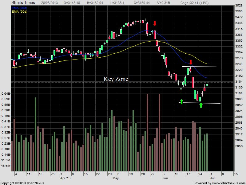The width and height of the screenshot is (246, 185).
Task: Click the Apr '13 month label on date axis
Action: coord(65,179)
